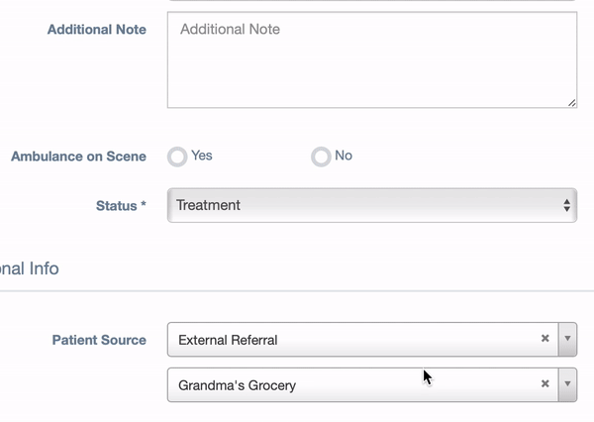
Task: Open the Status dropdown showing Treatment
Action: [x=372, y=205]
